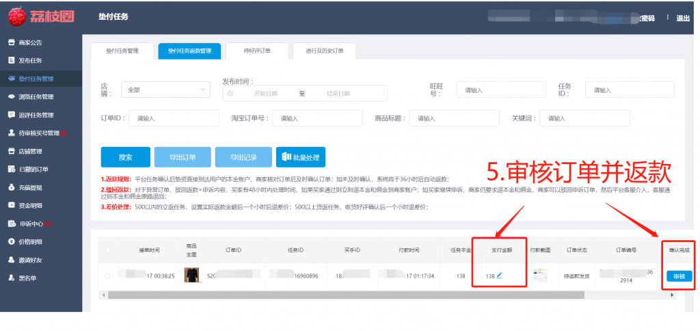This screenshot has width=700, height=331.
Task: Open the payment screenshot thumbnail in 付款截图
Action: [x=540, y=275]
